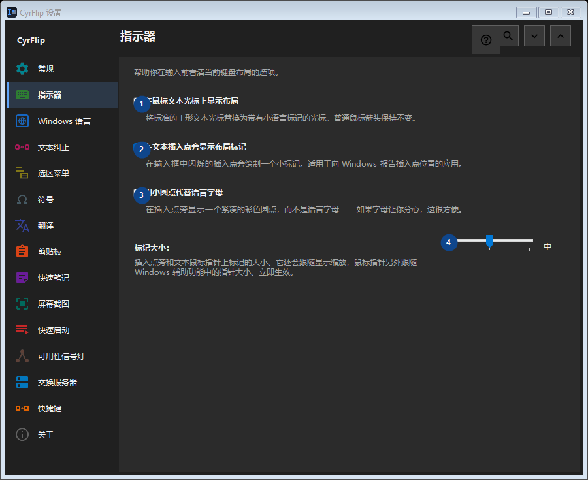Open 快速笔记 note icon section
The width and height of the screenshot is (588, 480).
(x=22, y=278)
